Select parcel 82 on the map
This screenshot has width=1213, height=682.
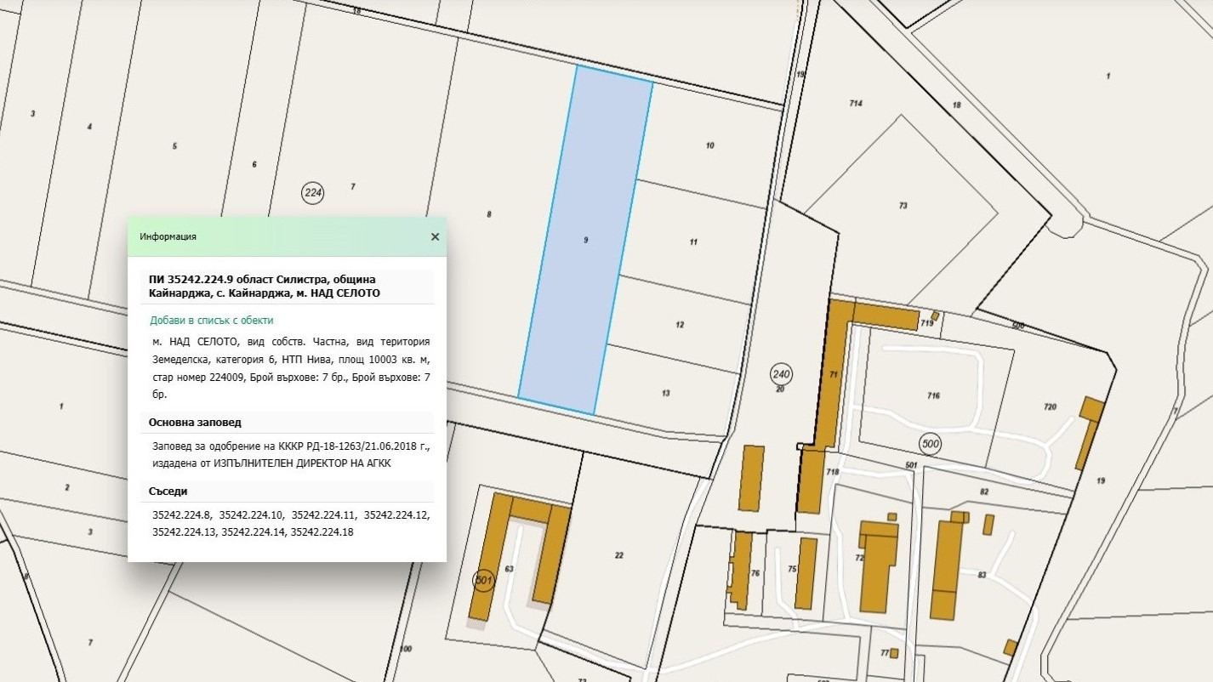(x=984, y=492)
